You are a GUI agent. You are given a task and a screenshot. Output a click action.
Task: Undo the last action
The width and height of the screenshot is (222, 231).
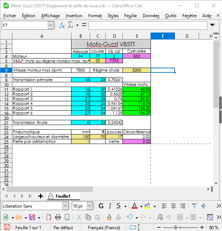click(x=130, y=217)
